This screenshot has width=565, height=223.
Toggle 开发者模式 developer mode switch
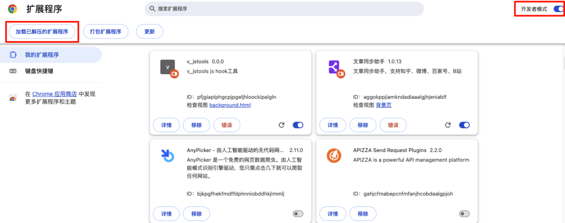pos(558,9)
